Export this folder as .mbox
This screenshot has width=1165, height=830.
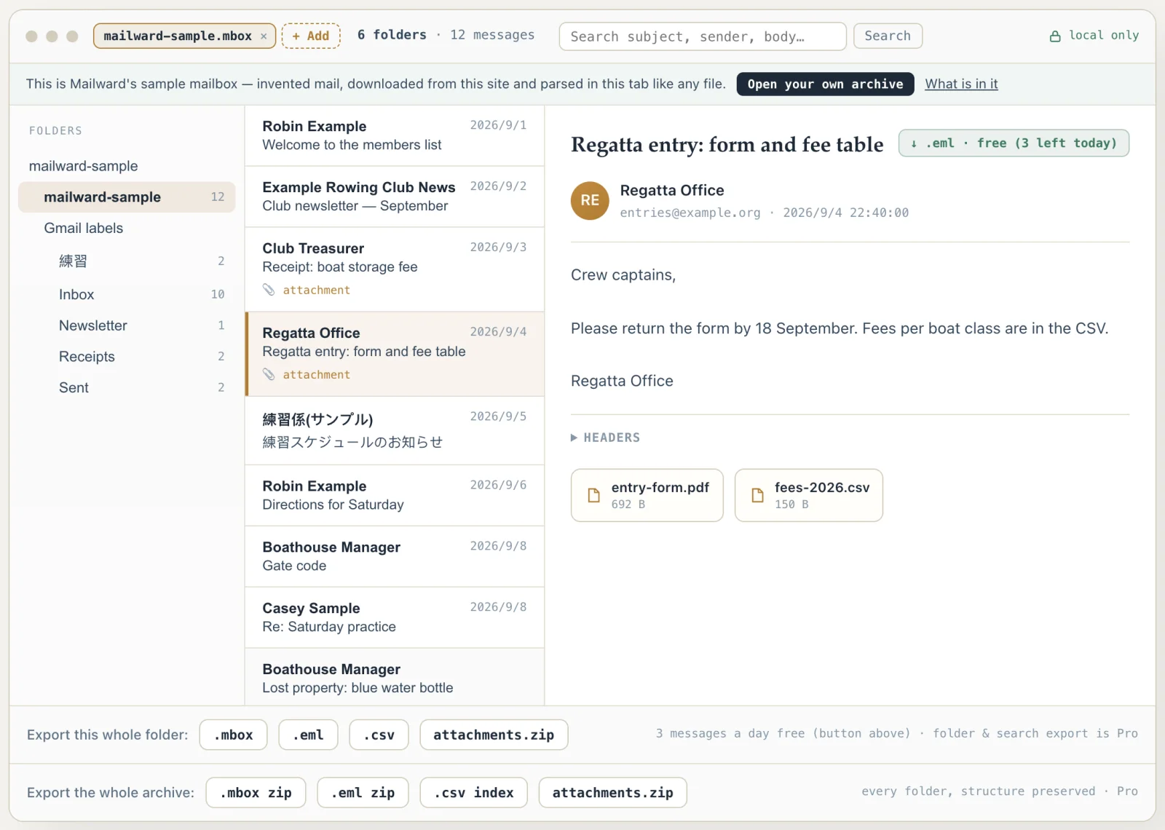(234, 735)
